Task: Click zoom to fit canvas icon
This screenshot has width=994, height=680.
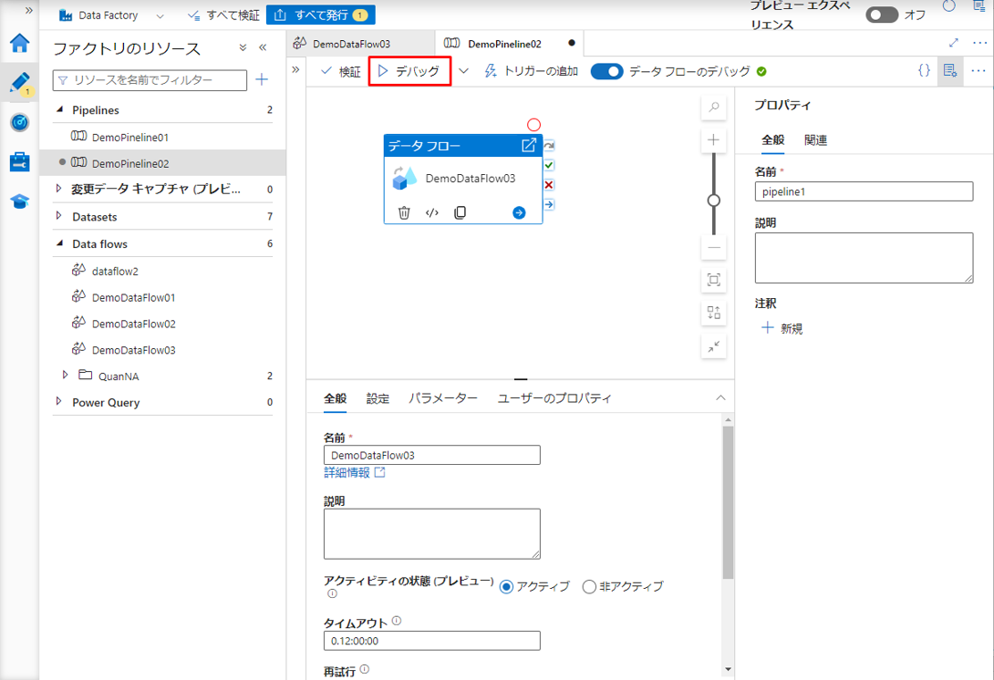Action: (x=714, y=280)
